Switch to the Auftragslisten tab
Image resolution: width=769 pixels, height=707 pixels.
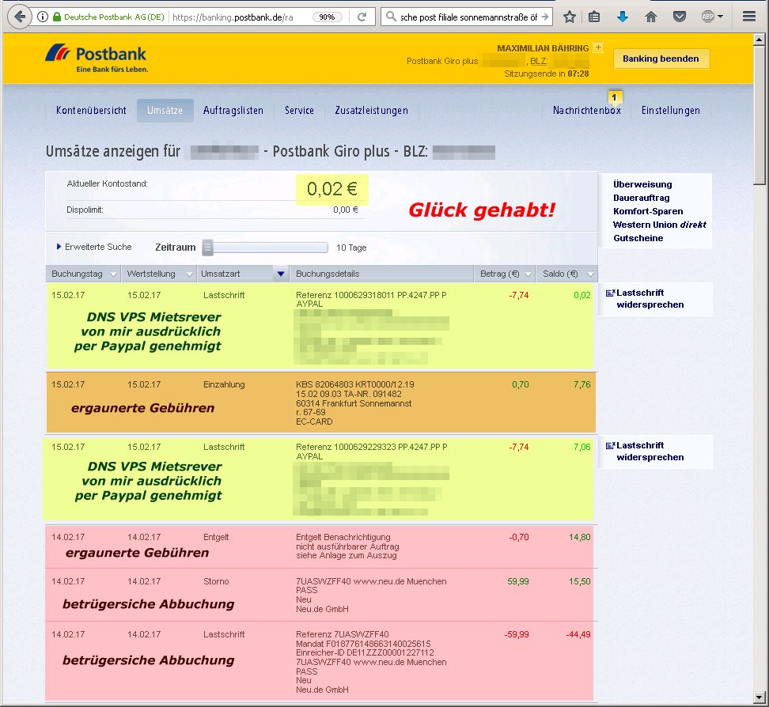click(x=233, y=111)
